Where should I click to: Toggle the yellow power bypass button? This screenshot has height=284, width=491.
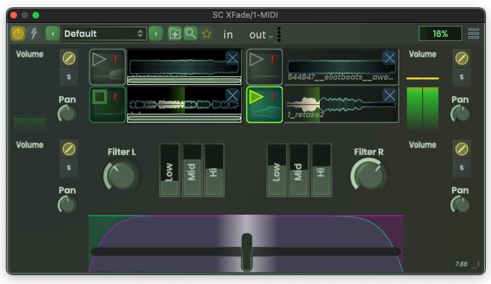(x=18, y=33)
